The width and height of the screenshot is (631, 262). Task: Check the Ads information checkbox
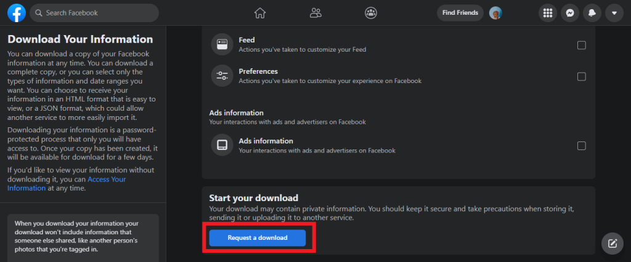point(582,146)
